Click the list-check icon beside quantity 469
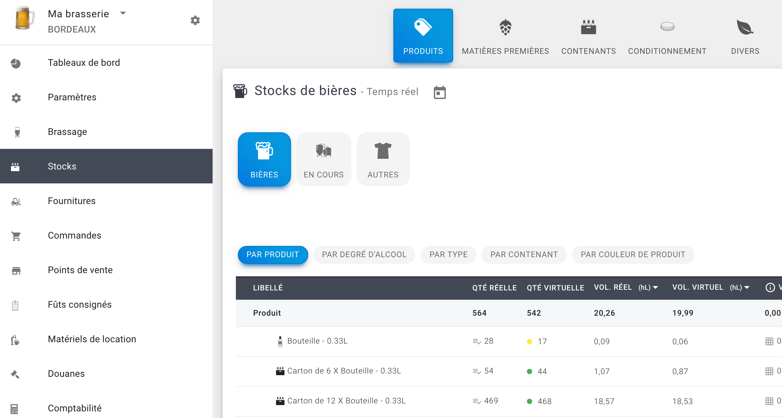The height and width of the screenshot is (418, 782). [x=477, y=401]
